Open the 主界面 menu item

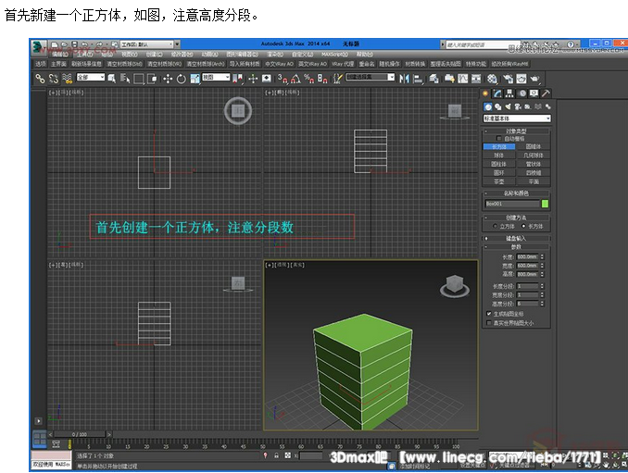58,64
